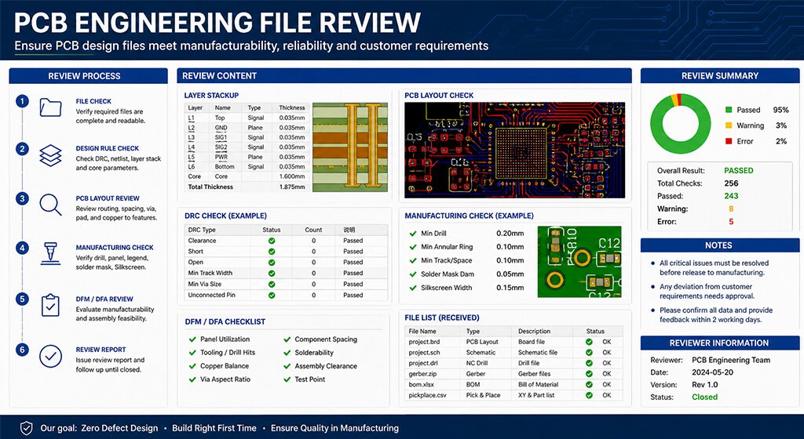Image resolution: width=804 pixels, height=439 pixels.
Task: Click the check mark beside Min Annular Ring
Action: [413, 247]
